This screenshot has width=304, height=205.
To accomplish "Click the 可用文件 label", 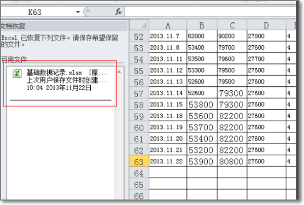I will click(x=14, y=59).
